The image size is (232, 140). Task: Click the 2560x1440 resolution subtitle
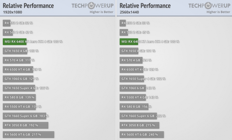point(129,12)
